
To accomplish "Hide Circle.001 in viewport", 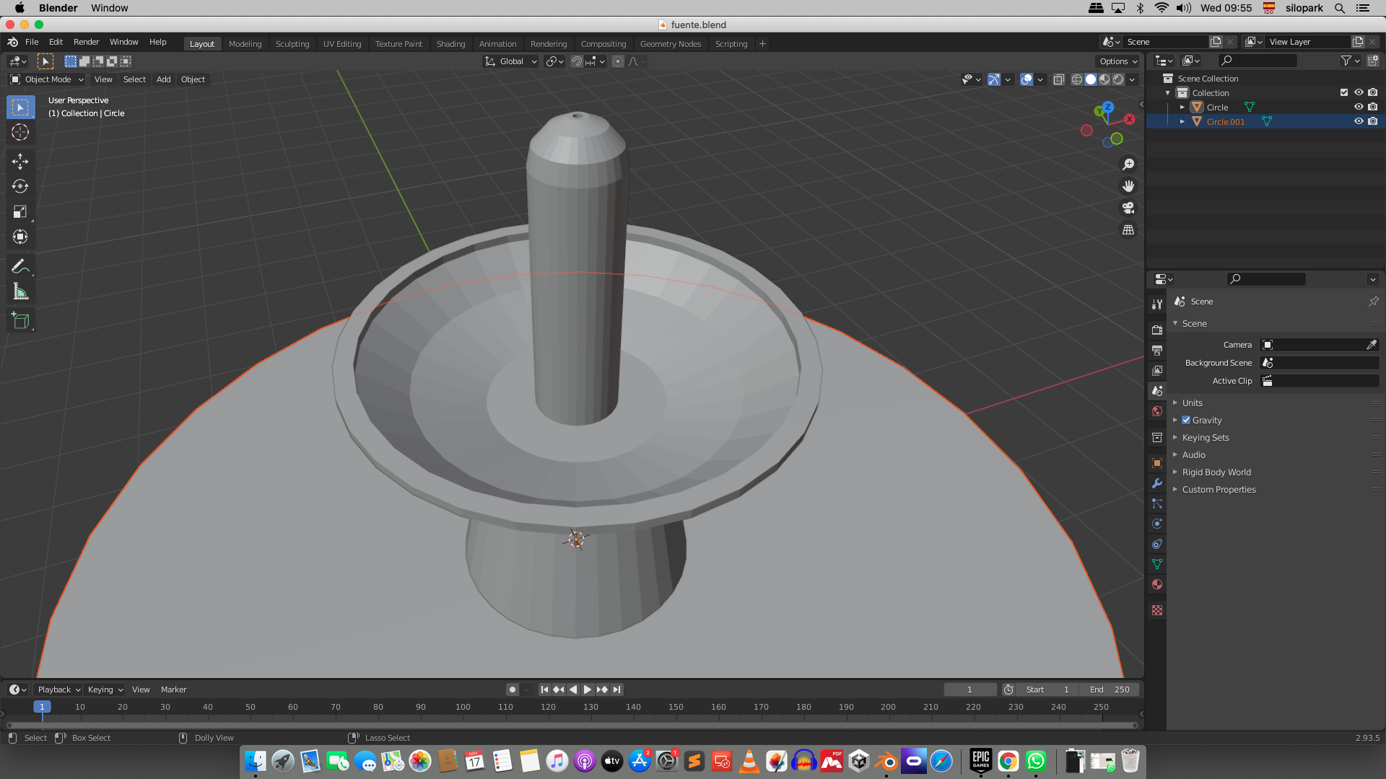I will pos(1358,121).
